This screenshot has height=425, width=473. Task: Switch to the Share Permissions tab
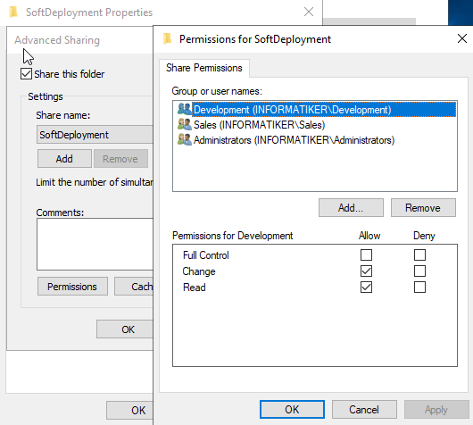(204, 68)
